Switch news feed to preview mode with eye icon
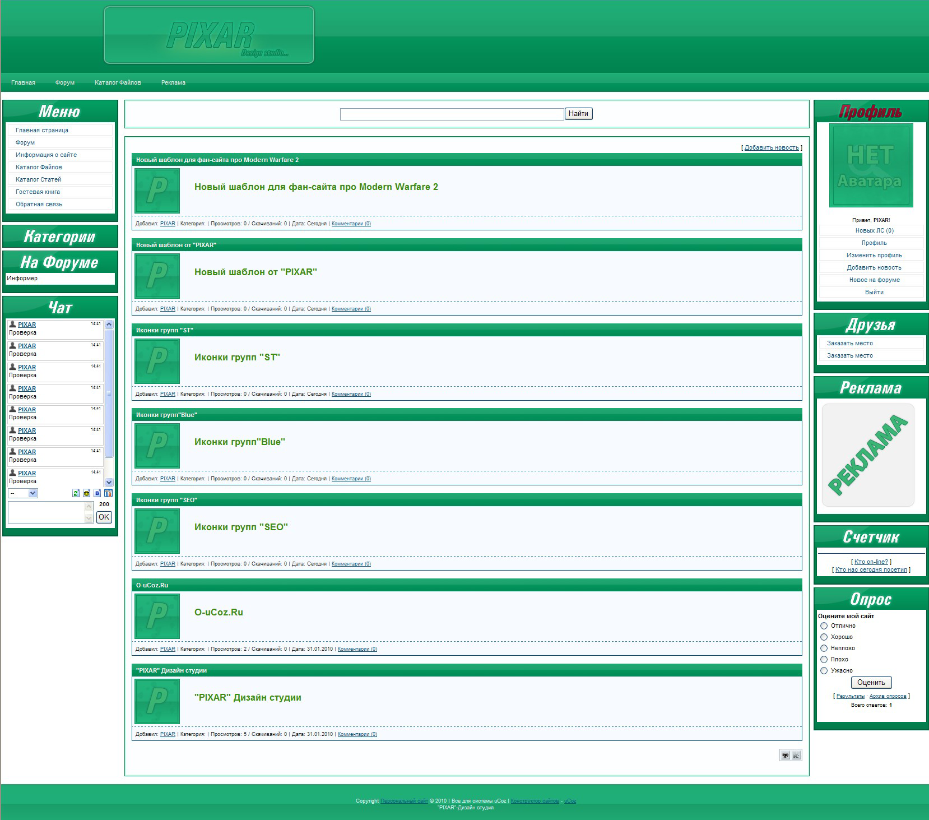Viewport: 929px width, 820px height. pos(785,754)
